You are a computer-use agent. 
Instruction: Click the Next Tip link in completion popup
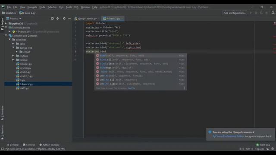131,88
